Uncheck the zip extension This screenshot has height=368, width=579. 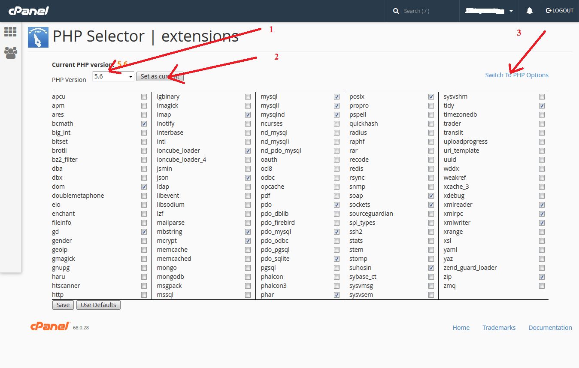point(542,277)
